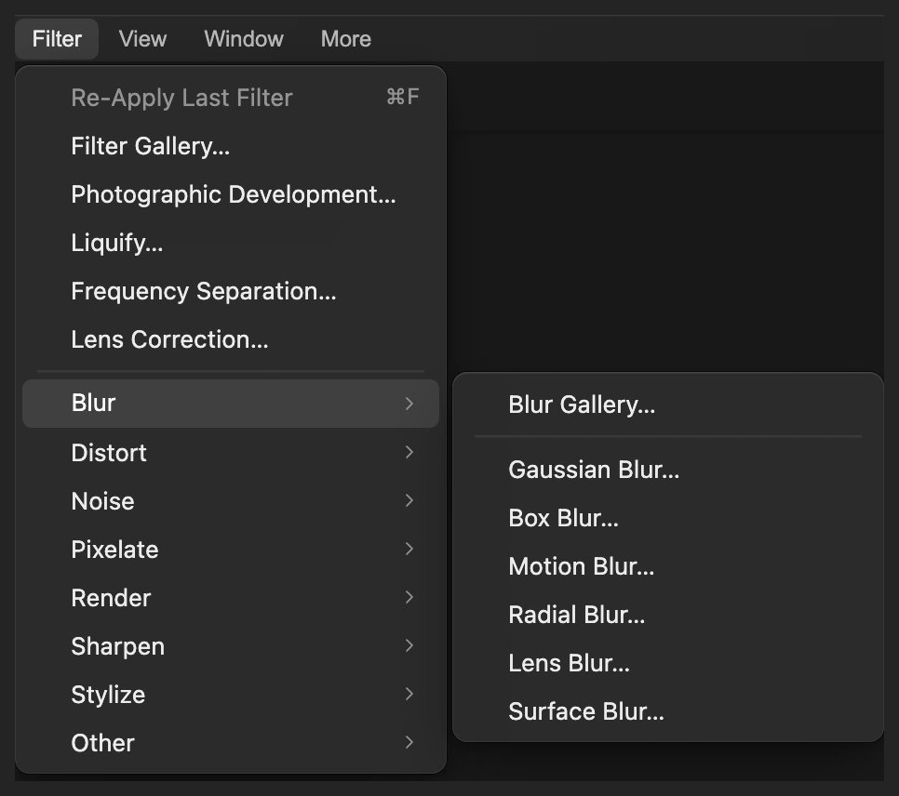Expand the Noise submenu

[231, 501]
